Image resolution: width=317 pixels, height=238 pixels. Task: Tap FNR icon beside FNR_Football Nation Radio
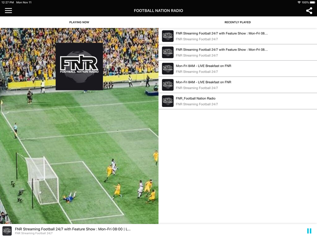point(168,101)
